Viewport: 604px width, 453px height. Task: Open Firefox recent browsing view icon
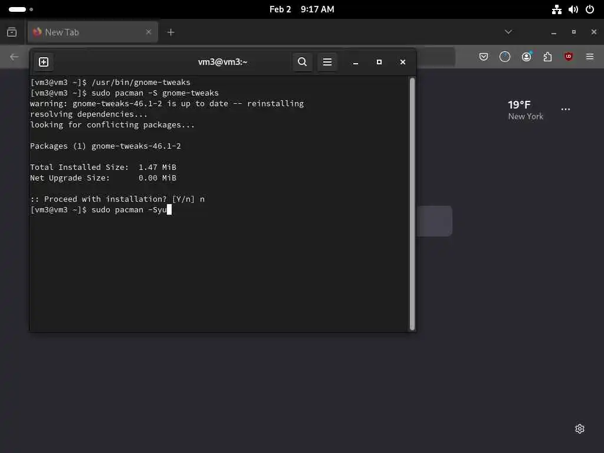12,32
